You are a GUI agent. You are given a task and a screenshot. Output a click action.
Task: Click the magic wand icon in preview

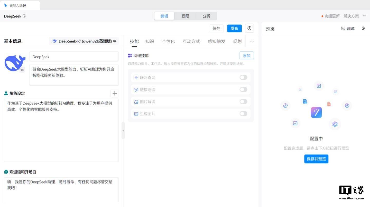[316, 112]
